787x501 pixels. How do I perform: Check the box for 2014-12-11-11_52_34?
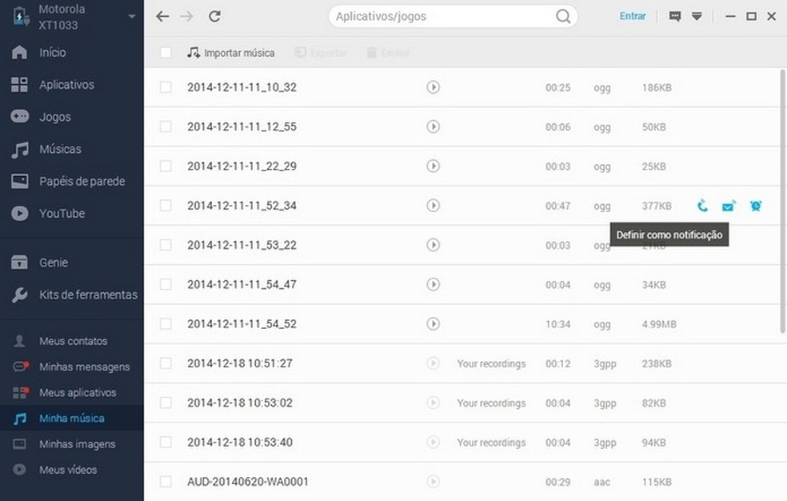[x=166, y=206]
